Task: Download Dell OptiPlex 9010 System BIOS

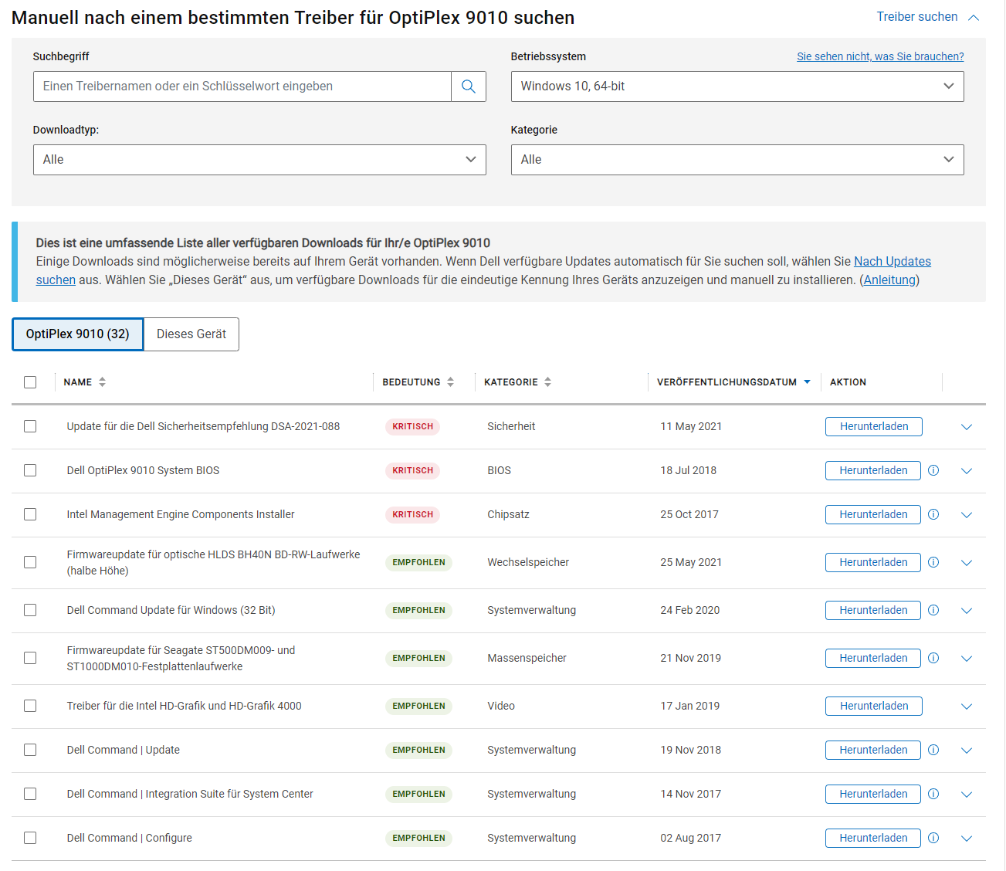Action: tap(873, 470)
